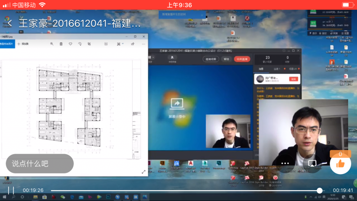Click the heart favorite icon in photo toolbar
This screenshot has height=201, width=357.
[x=70, y=44]
